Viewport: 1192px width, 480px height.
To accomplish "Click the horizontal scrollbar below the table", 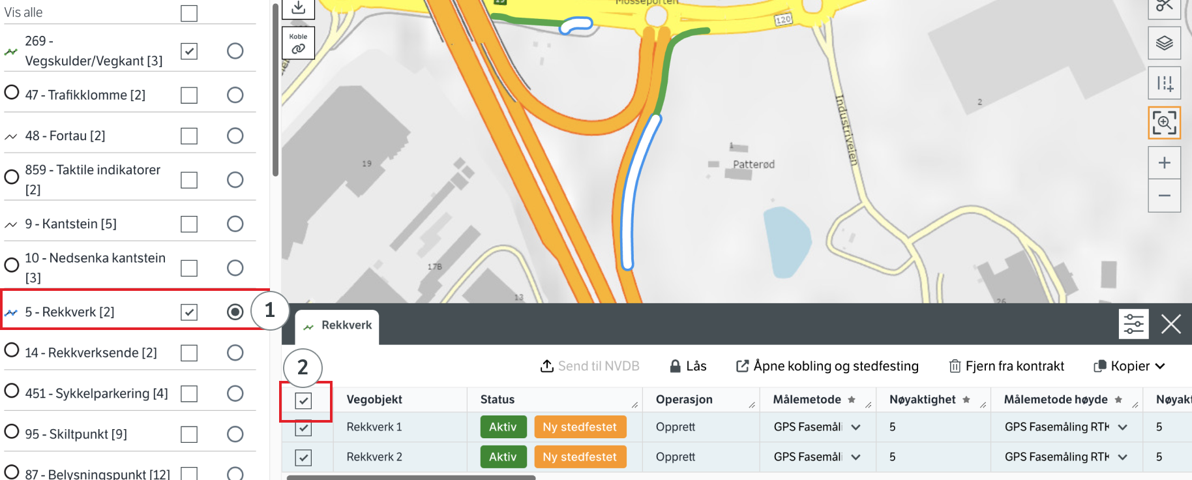I will pos(411,477).
